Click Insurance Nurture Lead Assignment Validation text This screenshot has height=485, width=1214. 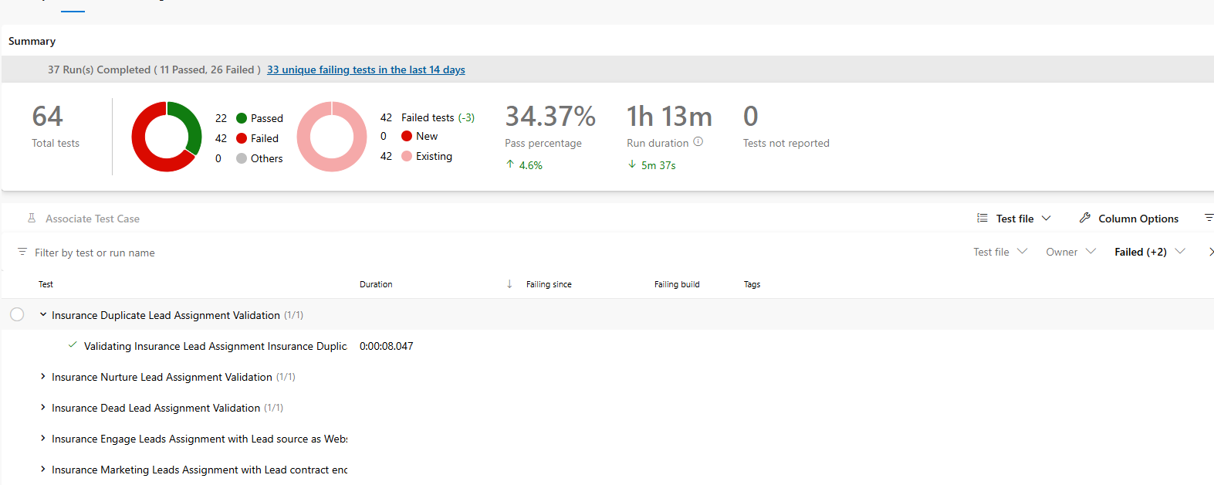(162, 377)
